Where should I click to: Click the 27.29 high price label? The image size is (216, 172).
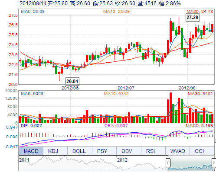click(x=192, y=17)
